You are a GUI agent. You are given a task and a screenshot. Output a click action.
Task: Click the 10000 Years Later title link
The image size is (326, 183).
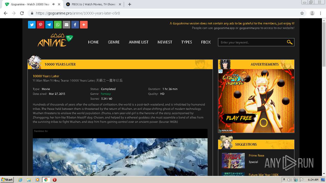[x=46, y=76]
